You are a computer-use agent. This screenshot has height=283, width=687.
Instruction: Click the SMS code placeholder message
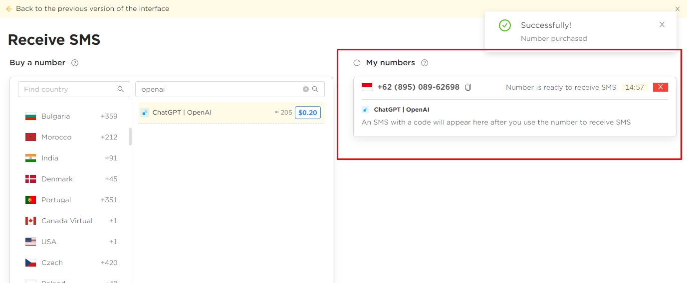point(496,122)
